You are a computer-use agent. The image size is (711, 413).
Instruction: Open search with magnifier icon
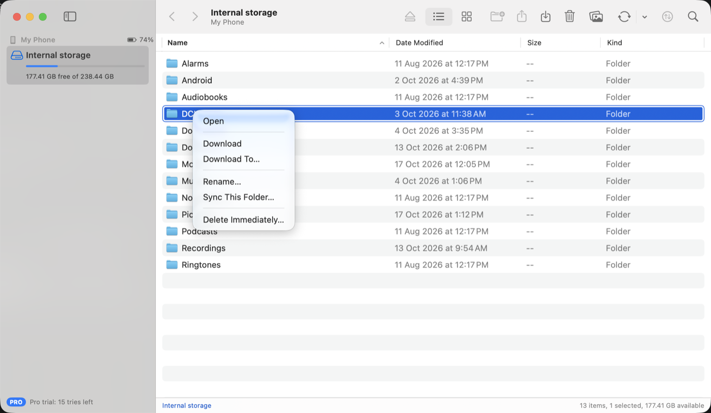pos(693,17)
